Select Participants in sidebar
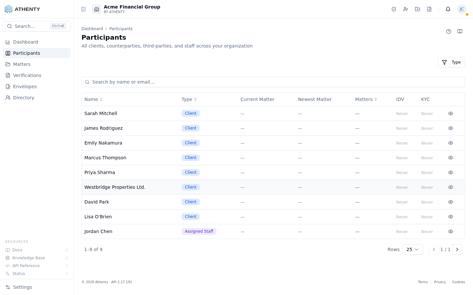The height and width of the screenshot is (295, 473). coord(36,53)
